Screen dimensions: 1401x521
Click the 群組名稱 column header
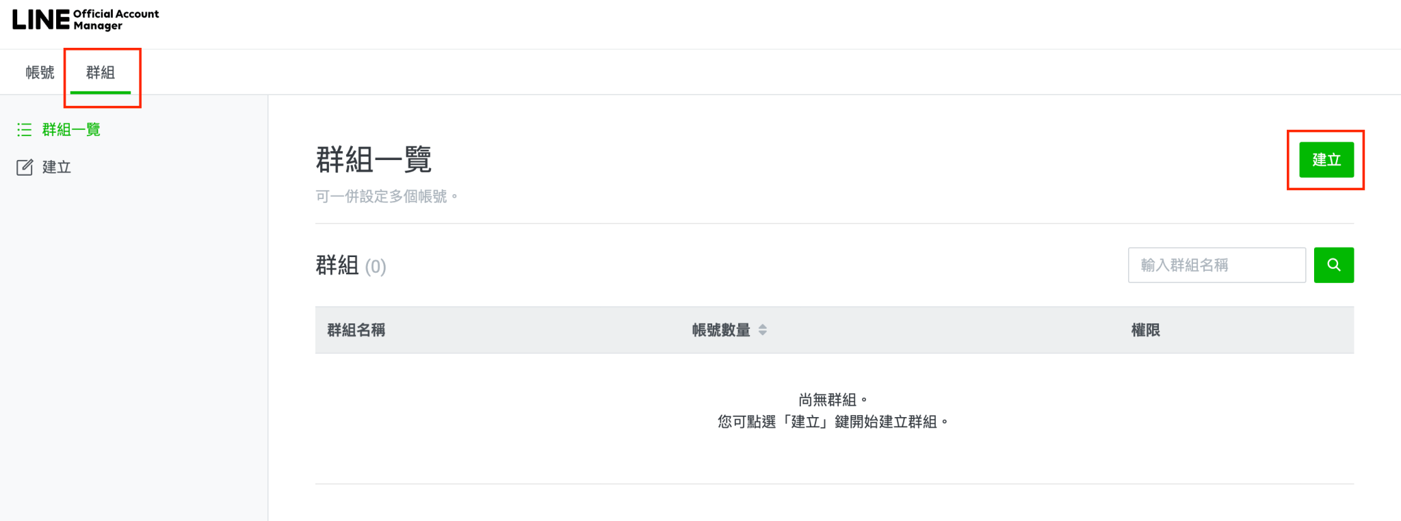356,330
